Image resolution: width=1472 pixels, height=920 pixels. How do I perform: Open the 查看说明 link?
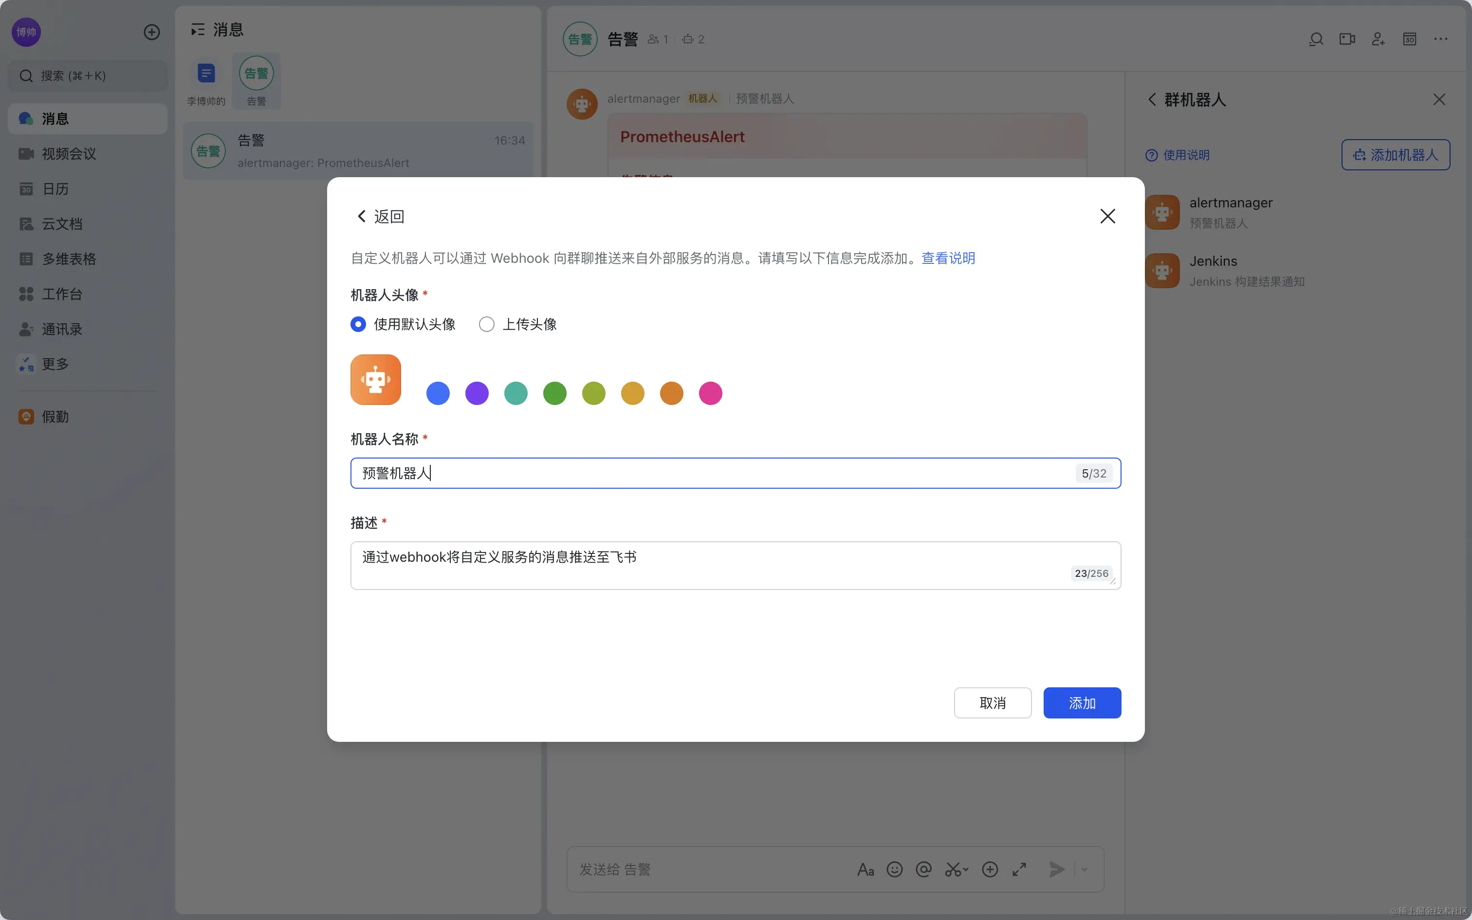pos(948,258)
